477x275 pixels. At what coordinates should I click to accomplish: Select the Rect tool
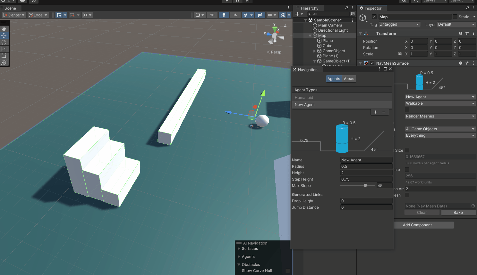[x=4, y=56]
